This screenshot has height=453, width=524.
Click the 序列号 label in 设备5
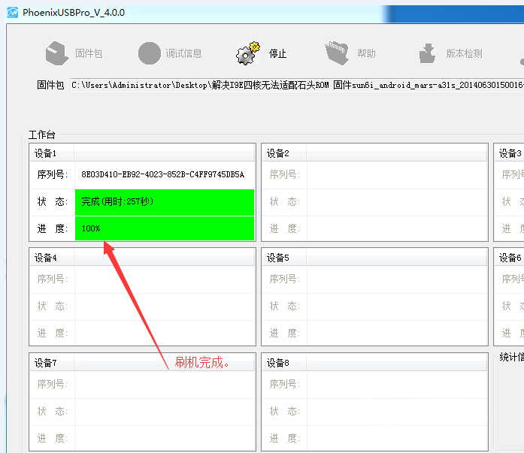click(285, 279)
